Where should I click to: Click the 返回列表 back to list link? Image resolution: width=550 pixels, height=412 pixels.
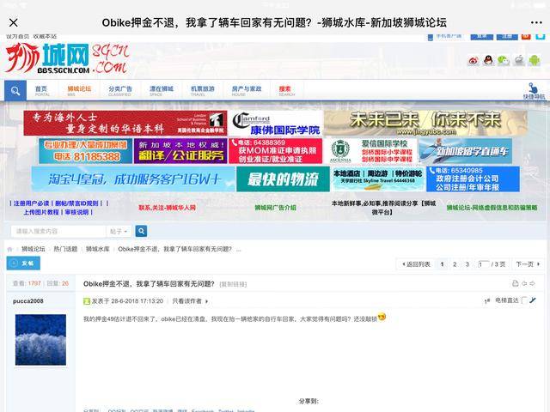[x=415, y=264]
